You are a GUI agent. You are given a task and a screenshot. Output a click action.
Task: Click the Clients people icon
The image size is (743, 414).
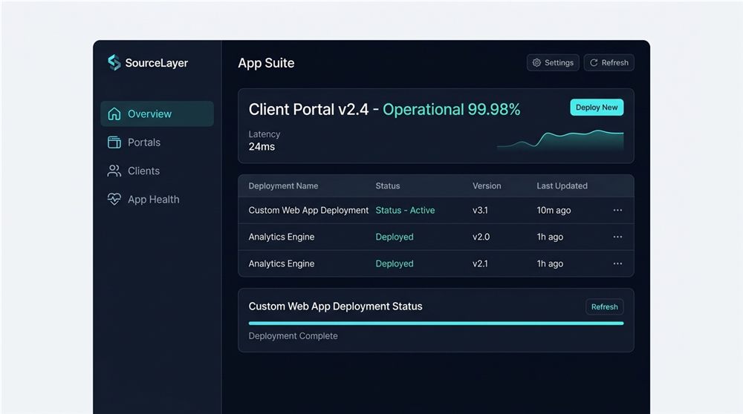click(114, 171)
